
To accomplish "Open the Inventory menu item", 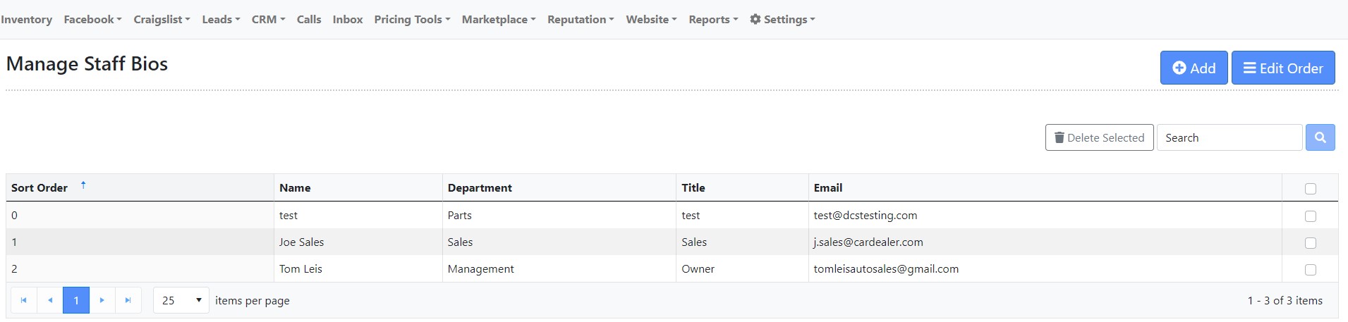I will pyautogui.click(x=27, y=19).
